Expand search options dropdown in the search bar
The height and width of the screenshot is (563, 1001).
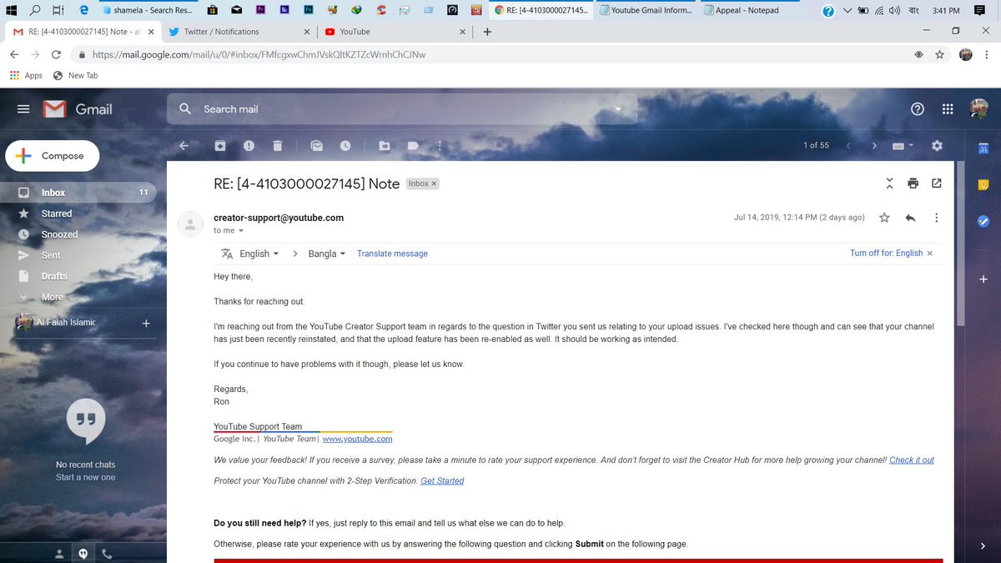point(618,109)
